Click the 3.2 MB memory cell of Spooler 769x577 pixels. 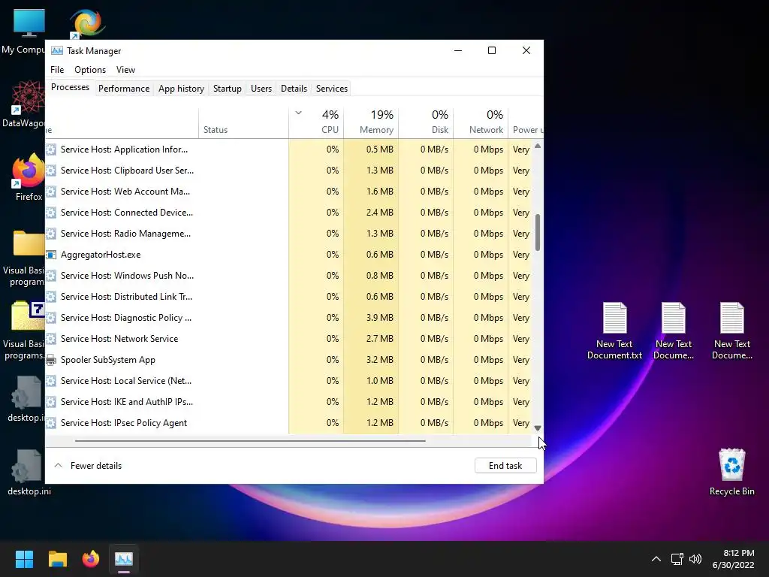click(x=371, y=360)
